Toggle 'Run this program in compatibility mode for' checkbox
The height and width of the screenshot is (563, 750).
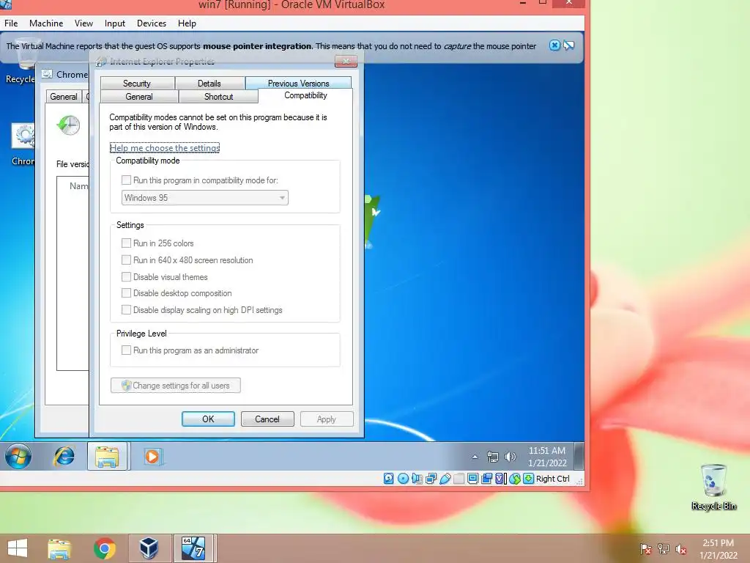(126, 180)
